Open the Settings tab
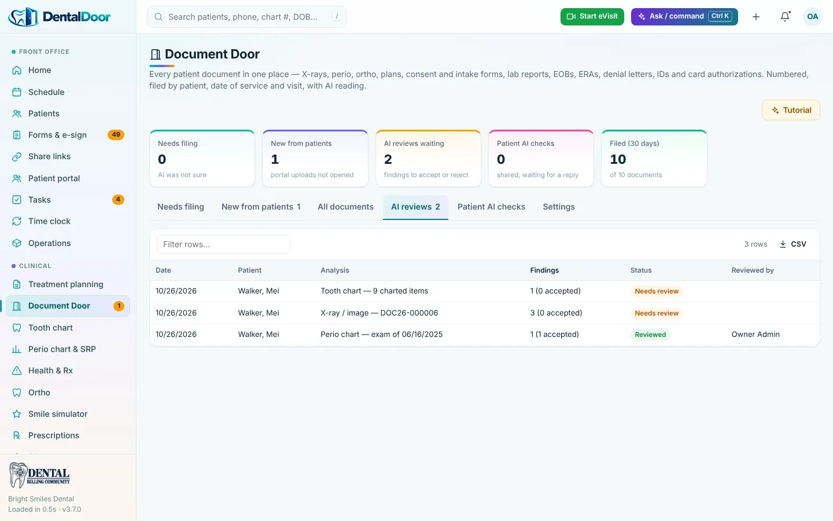 coord(559,207)
